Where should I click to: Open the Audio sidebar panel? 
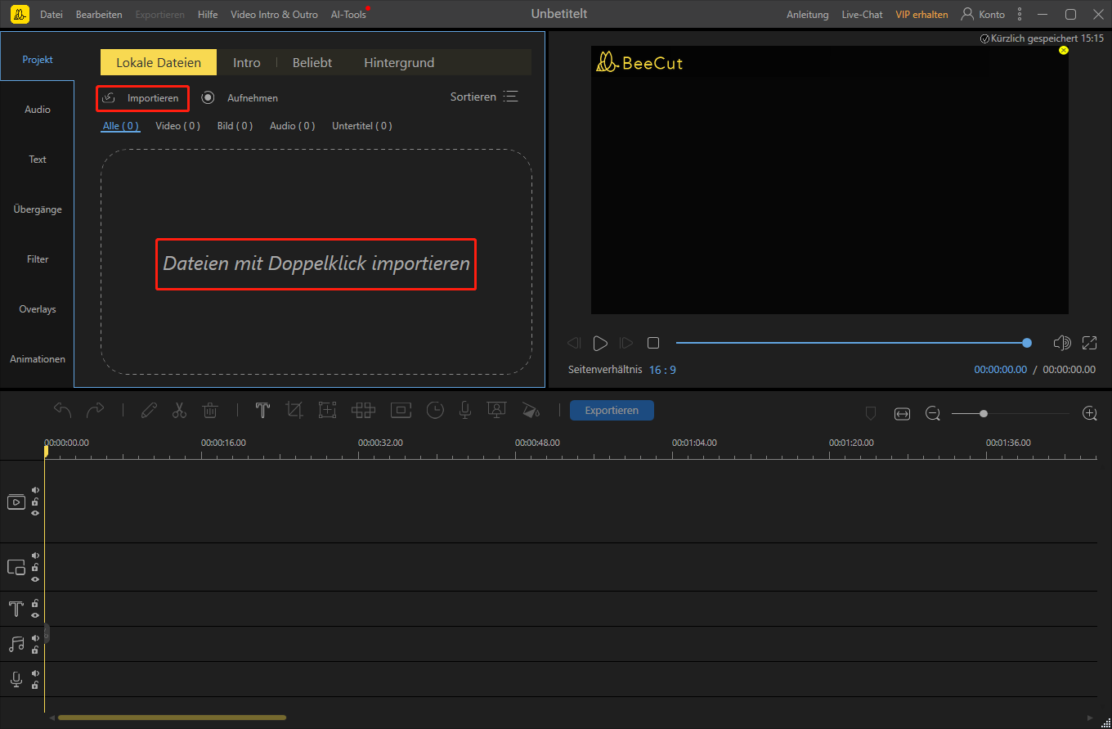(38, 110)
